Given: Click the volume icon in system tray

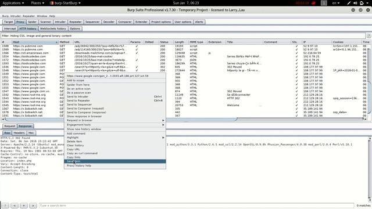Looking at the screenshot, I should 355,3.
